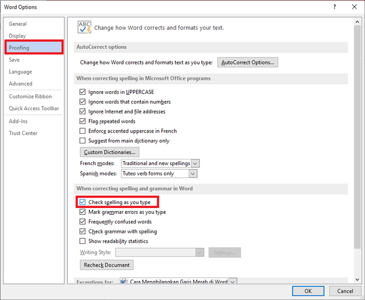365x300 pixels.
Task: Open the Spanish modes dropdown
Action: click(193, 174)
